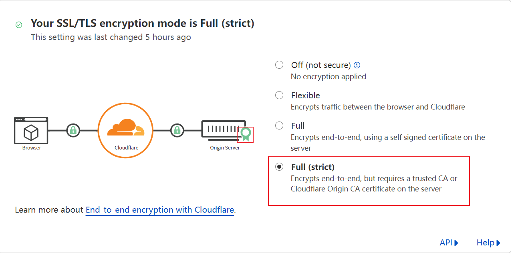Click the Origin Server icon
The height and width of the screenshot is (257, 516).
pos(223,130)
